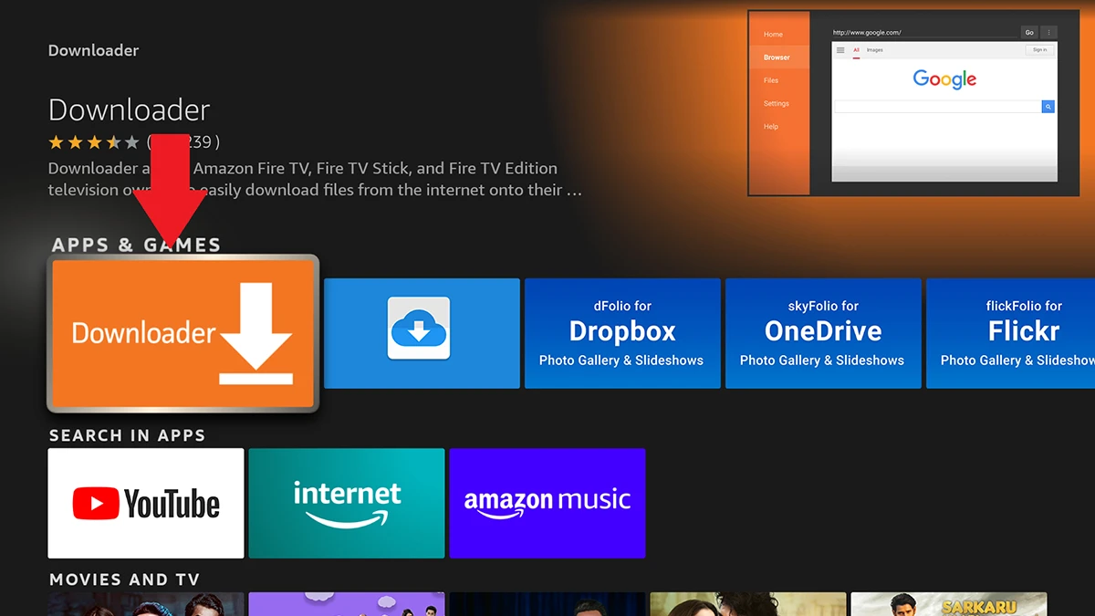Image resolution: width=1095 pixels, height=616 pixels.
Task: Click the Downloader star rating
Action: (94, 142)
